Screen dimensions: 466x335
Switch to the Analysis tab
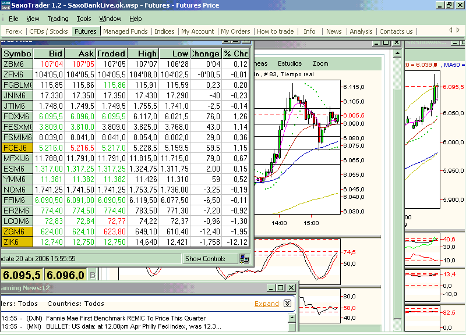(361, 31)
